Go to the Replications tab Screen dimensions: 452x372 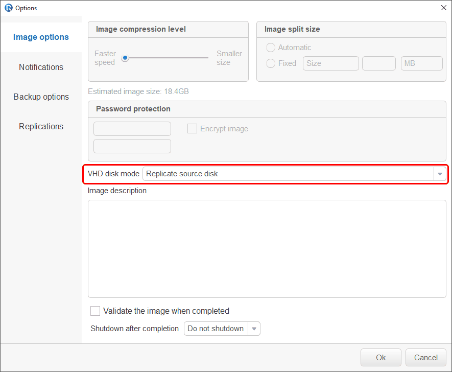coord(41,127)
